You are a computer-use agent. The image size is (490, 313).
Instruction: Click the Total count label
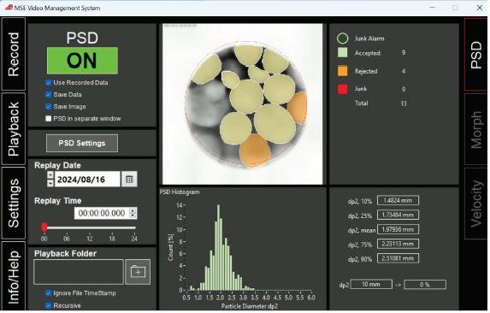362,103
